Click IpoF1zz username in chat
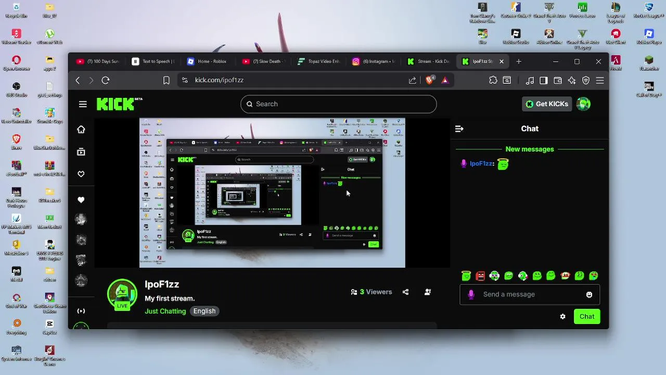666x375 pixels. coord(482,164)
